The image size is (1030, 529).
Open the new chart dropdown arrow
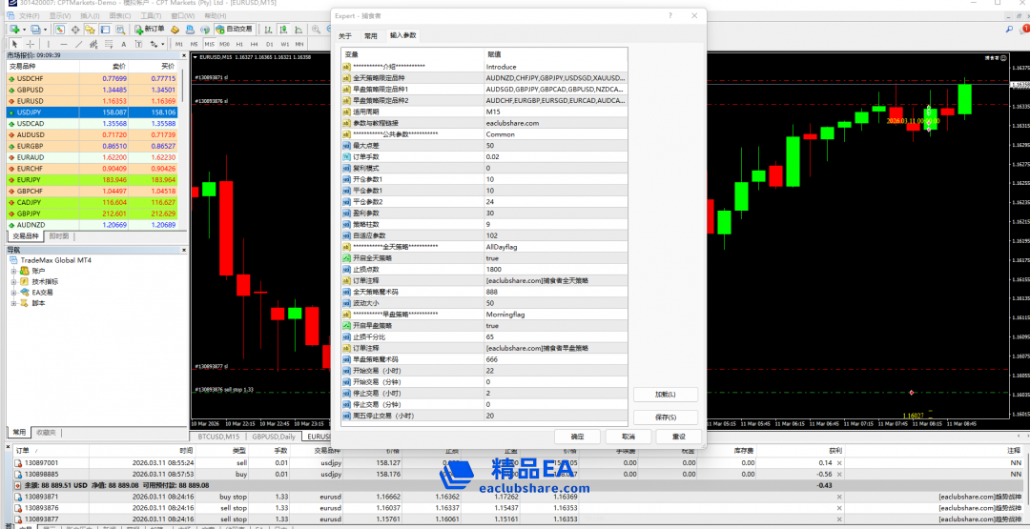point(25,30)
